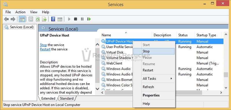
Task: Click Running status of Windows Audio
Action: click(x=185, y=69)
